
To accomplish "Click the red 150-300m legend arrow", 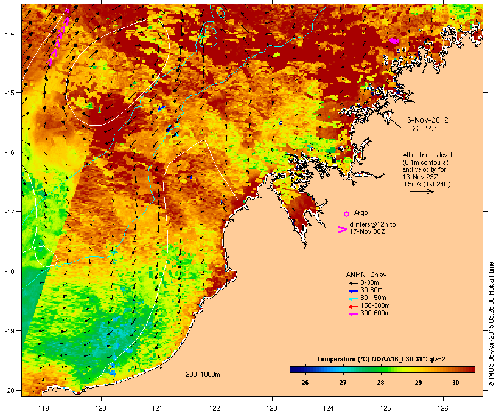I will 354,307.
